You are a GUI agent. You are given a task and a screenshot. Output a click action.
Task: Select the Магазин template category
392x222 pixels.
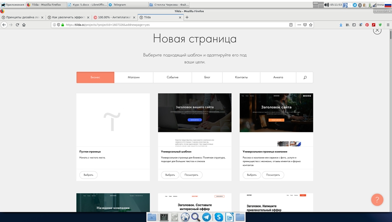134,78
